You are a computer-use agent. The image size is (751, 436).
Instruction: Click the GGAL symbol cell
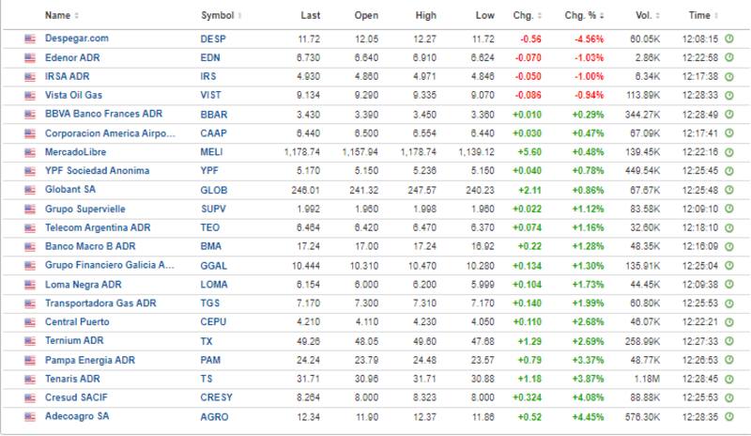point(214,266)
